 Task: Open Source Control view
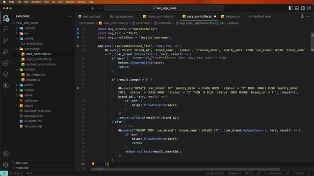coord(5,40)
